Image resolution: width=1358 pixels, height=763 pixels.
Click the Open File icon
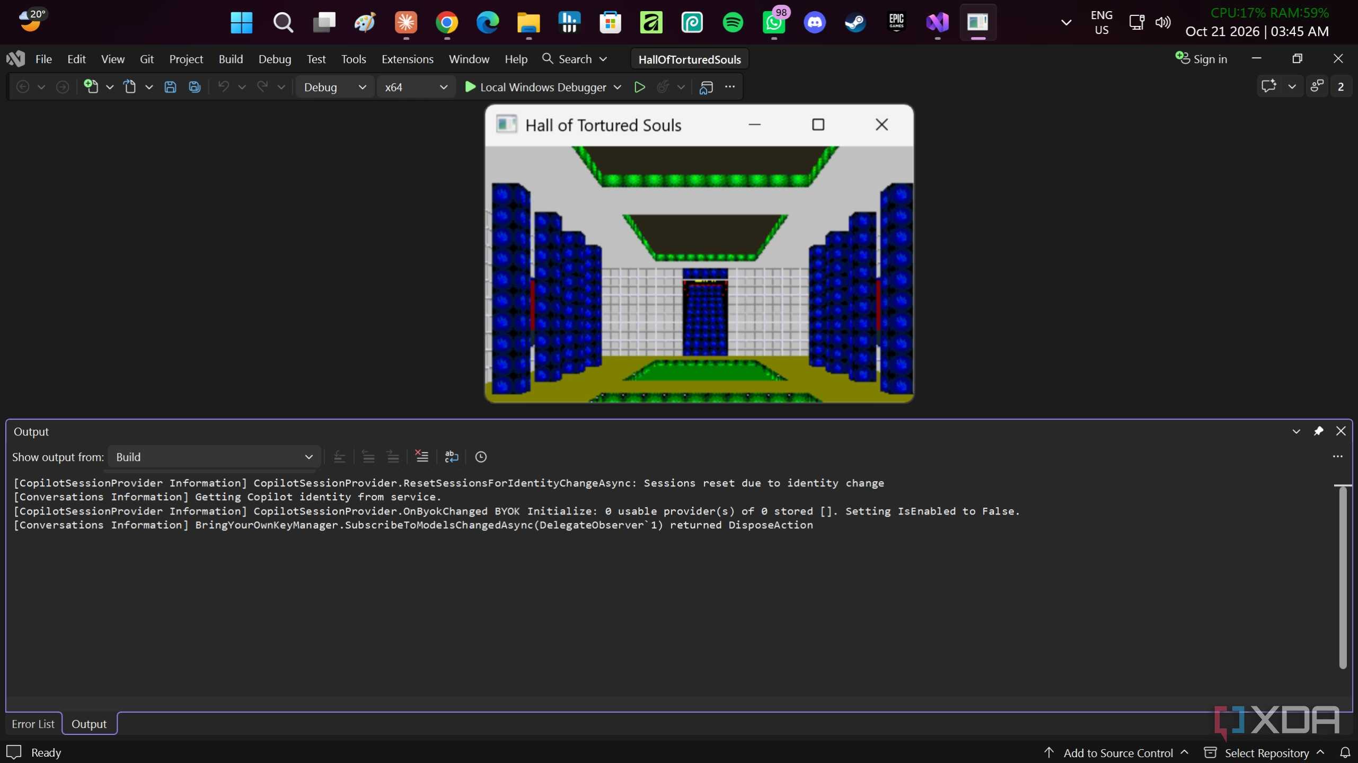click(x=130, y=86)
